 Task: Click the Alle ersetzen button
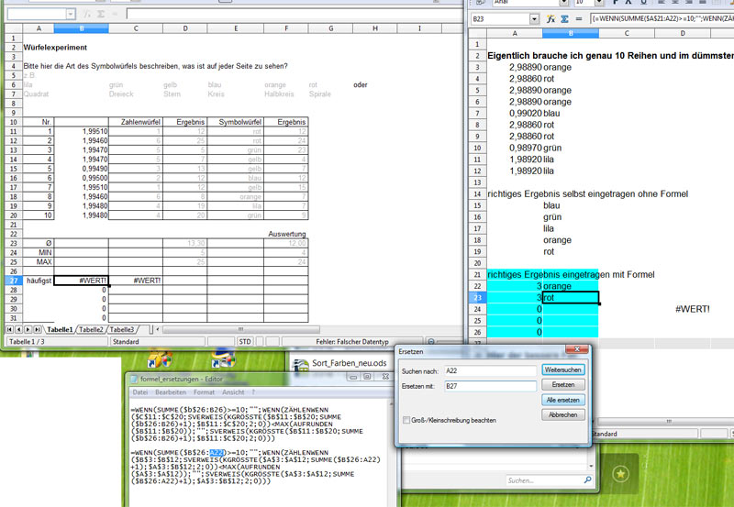[x=563, y=400]
